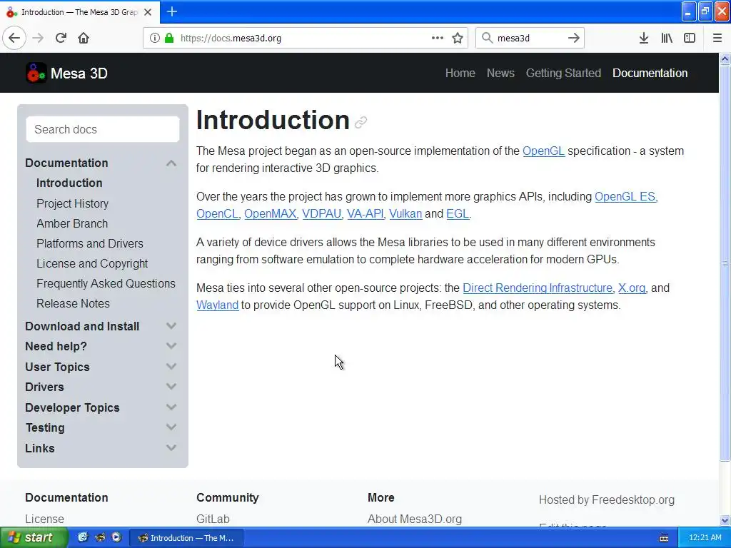Viewport: 731px width, 548px height.
Task: Collapse the Documentation sidebar section
Action: coord(171,163)
